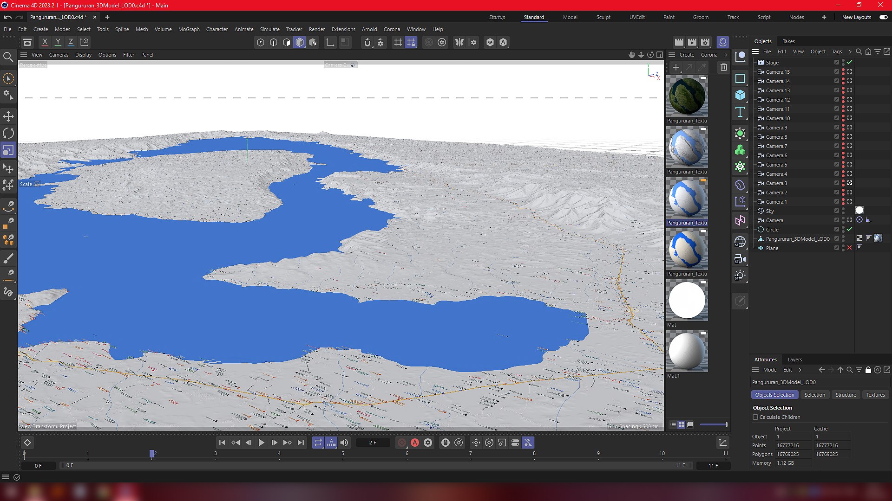Click the Objects Selection button
Image resolution: width=892 pixels, height=501 pixels.
coord(774,395)
